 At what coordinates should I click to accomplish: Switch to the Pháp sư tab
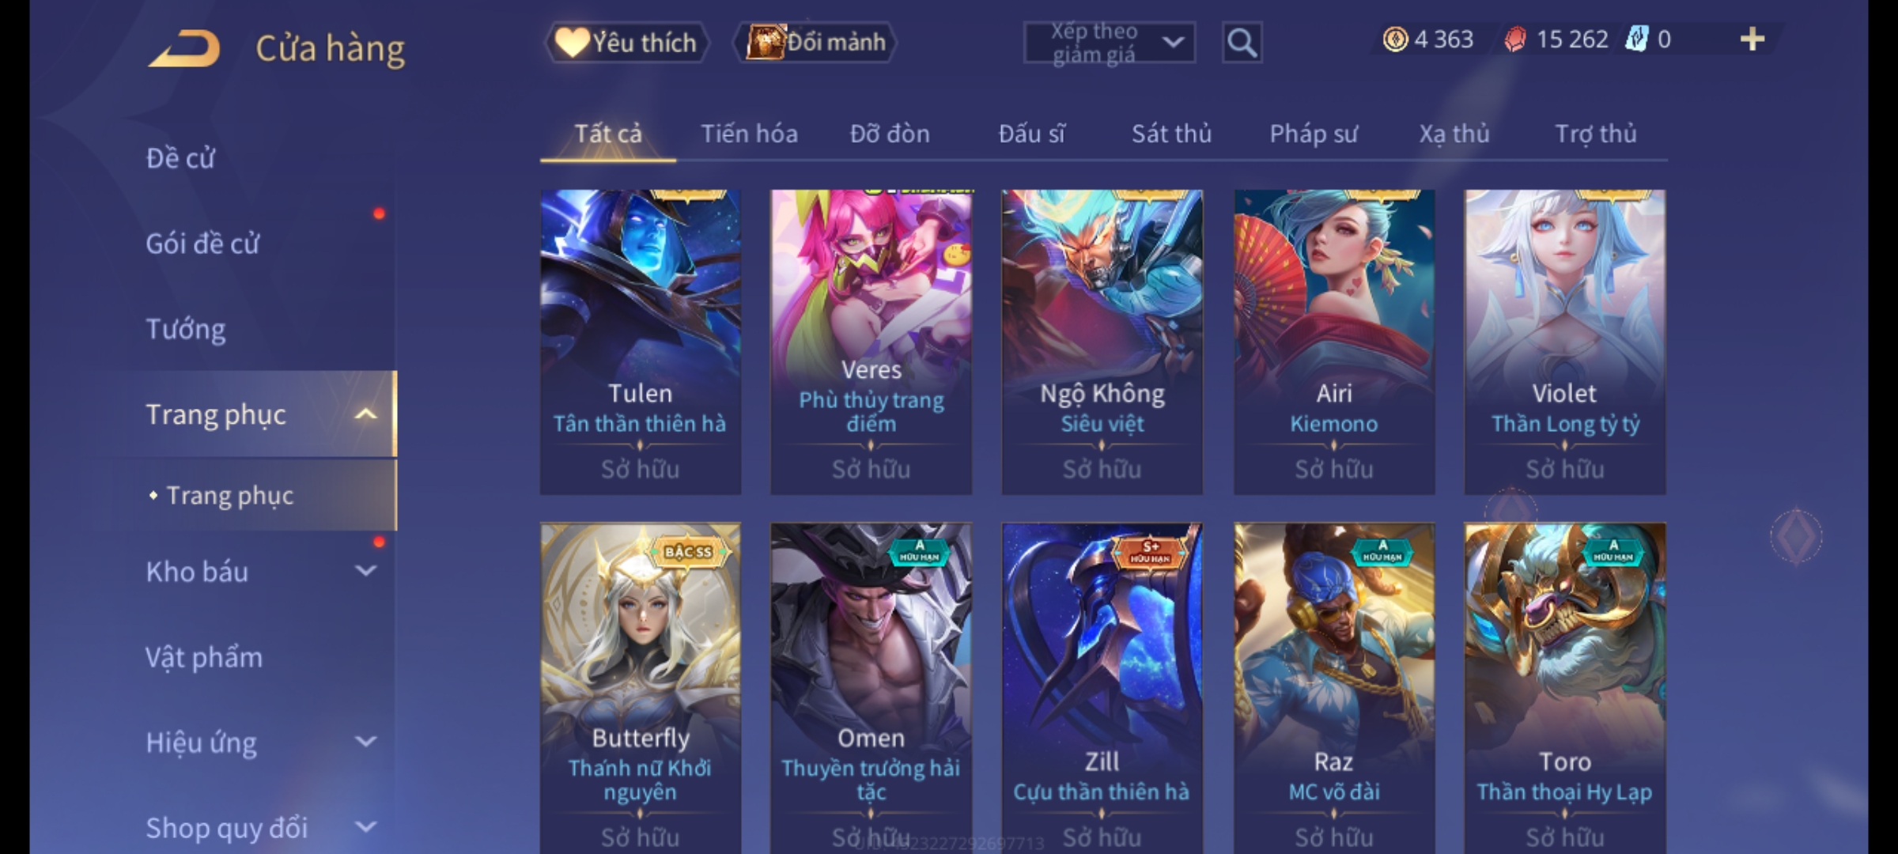(1314, 134)
